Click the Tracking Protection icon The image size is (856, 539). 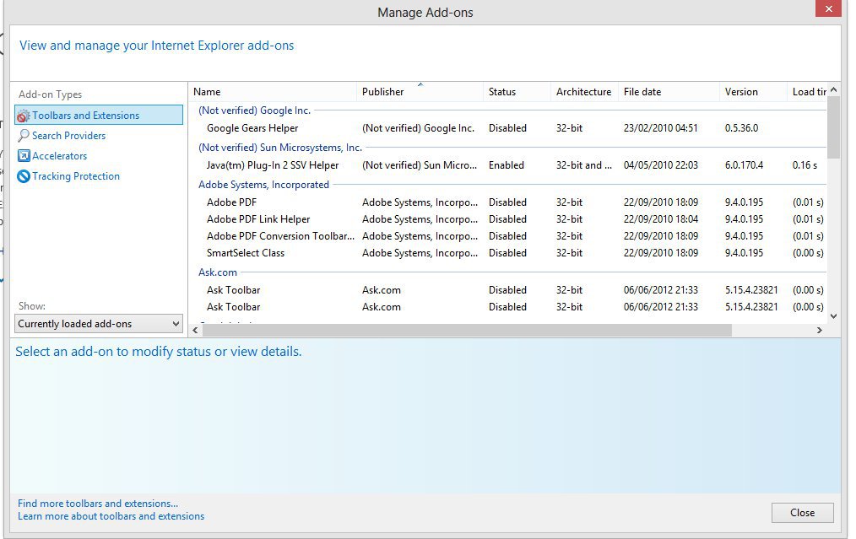[24, 176]
